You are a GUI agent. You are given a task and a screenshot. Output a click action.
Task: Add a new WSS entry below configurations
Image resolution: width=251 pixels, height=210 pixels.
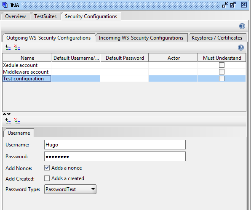tap(8, 121)
